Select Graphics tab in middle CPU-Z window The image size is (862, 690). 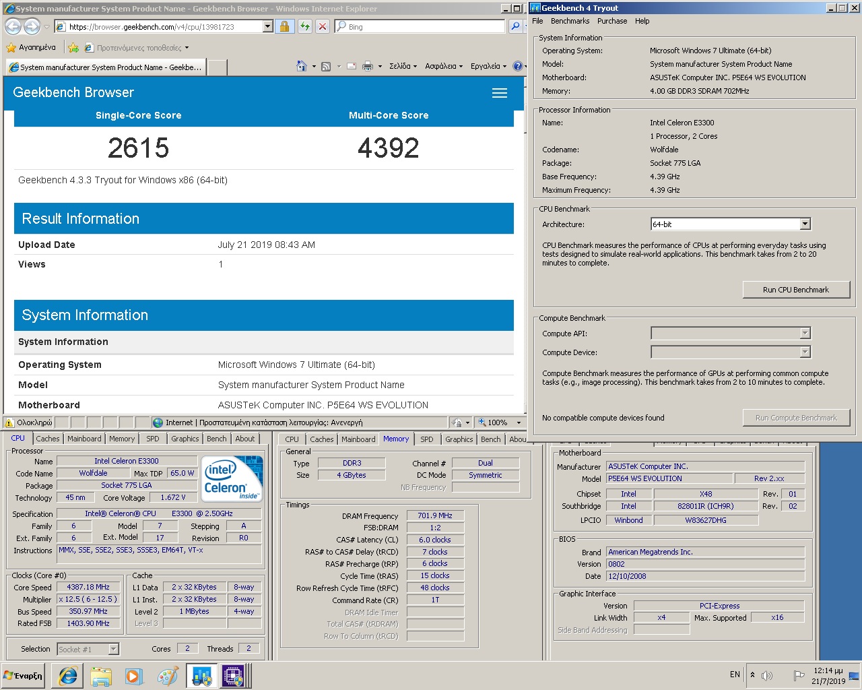[459, 439]
